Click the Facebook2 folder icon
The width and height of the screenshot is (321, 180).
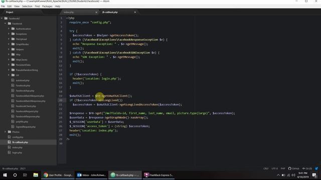click(6, 18)
